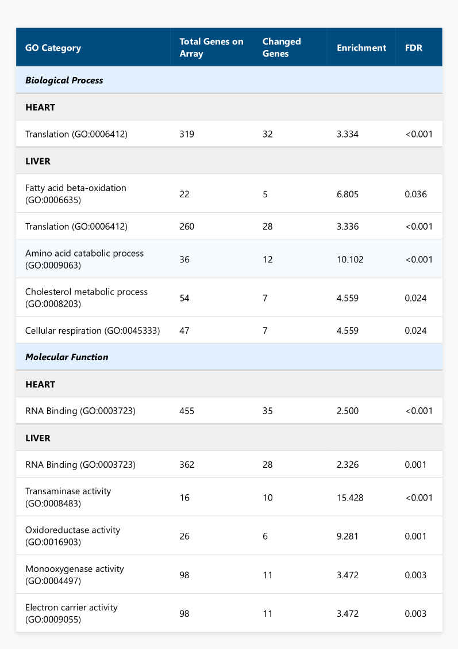458x649 pixels.
Task: Click Transaminase activity (GO:0008483) cell
Action: pos(68,498)
